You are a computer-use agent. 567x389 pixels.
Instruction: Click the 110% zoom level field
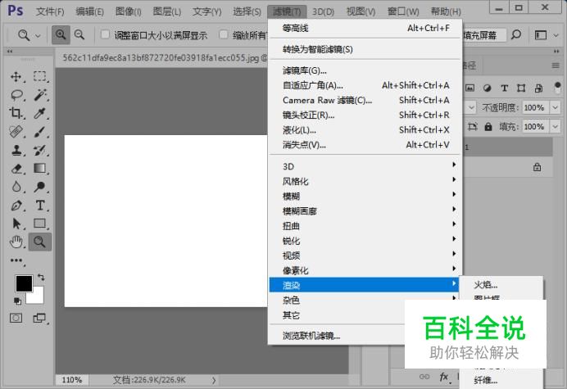coord(71,380)
